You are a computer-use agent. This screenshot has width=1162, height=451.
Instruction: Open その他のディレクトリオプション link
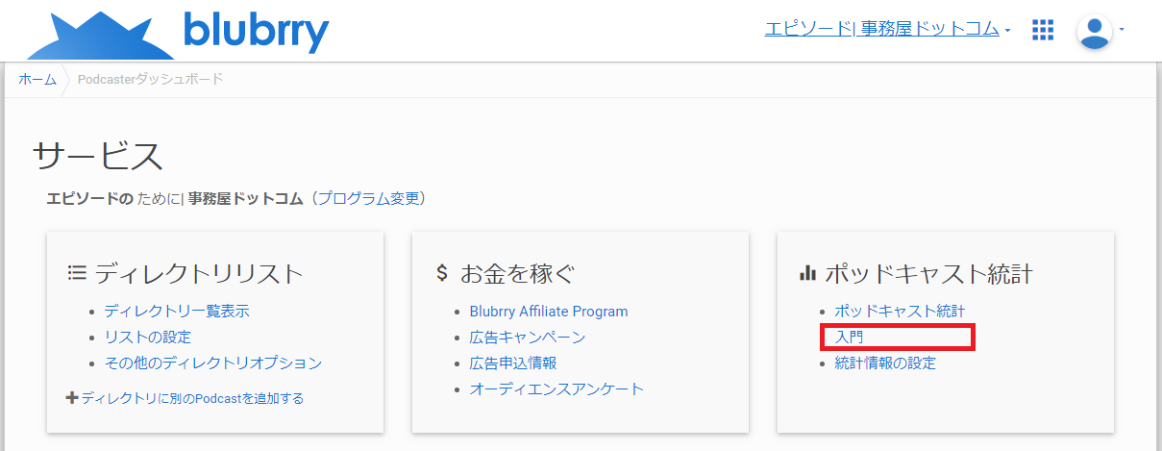(x=213, y=363)
